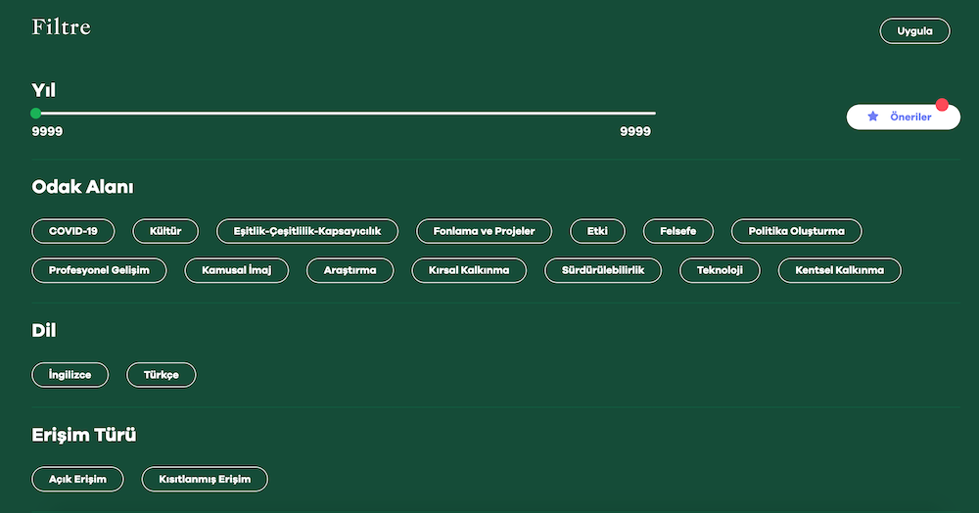Image resolution: width=979 pixels, height=513 pixels.
Task: Filter by İngilizce language
Action: coord(70,375)
